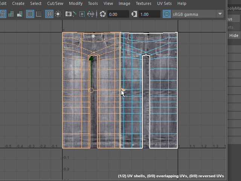Click the gamma contrast icon
Image resolution: width=241 pixels, height=181 pixels.
tap(134, 14)
